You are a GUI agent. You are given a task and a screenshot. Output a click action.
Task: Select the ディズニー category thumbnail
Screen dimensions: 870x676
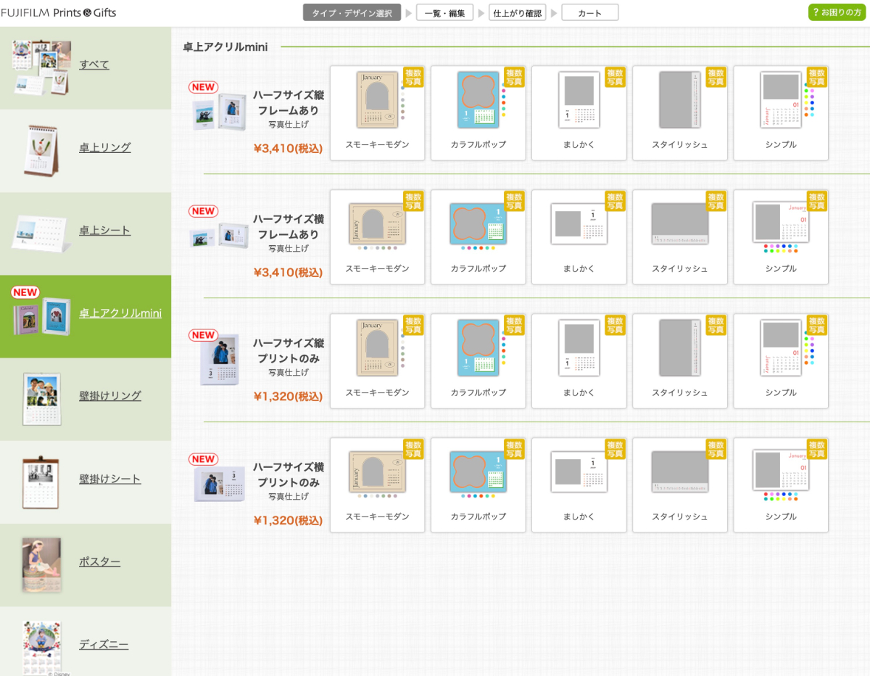point(41,646)
